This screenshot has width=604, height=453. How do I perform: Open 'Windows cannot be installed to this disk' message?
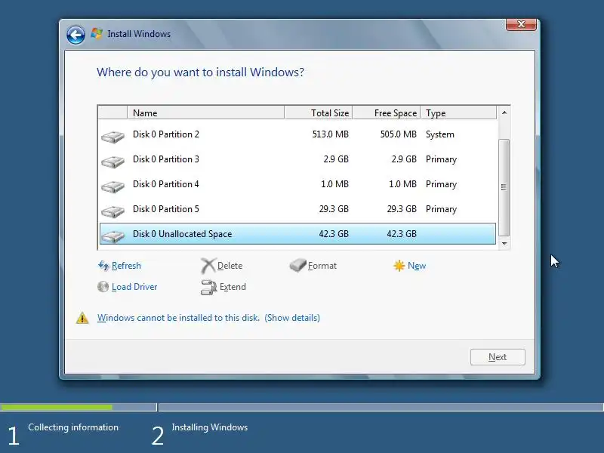coord(178,318)
